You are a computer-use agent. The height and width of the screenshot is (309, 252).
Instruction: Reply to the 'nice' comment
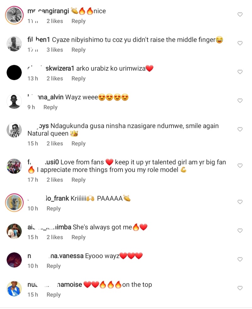(x=78, y=21)
